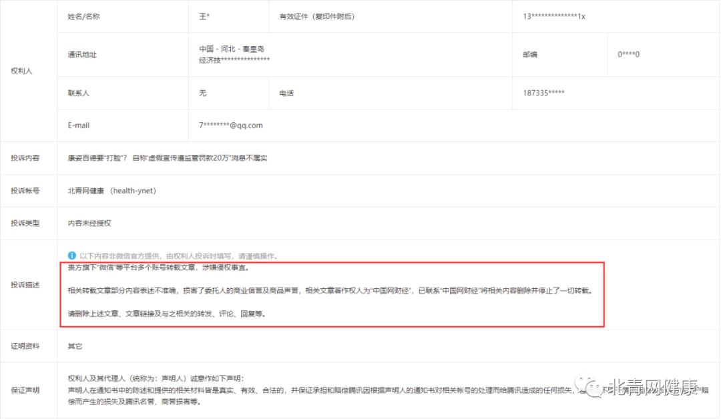Select the description line starting with 请删除上述文章
721x419 pixels.
pos(167,314)
